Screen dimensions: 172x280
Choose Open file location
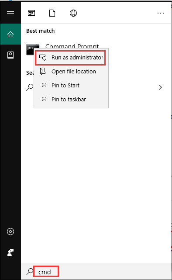point(71,72)
